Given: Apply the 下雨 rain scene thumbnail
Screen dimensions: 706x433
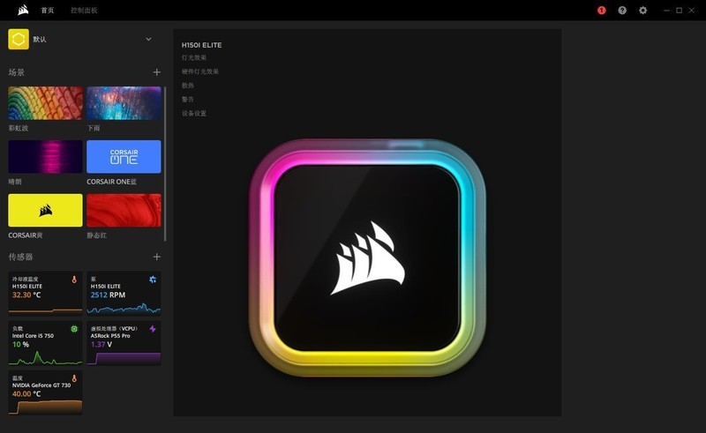Looking at the screenshot, I should click(124, 103).
